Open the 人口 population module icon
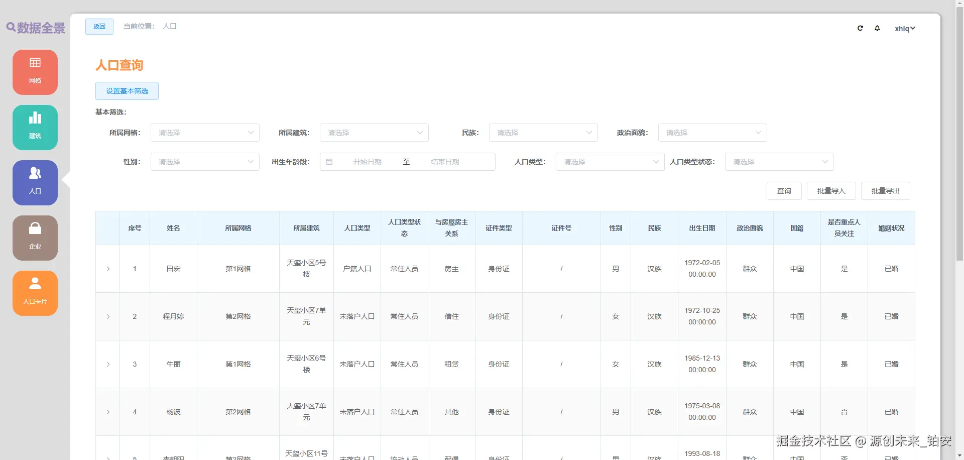Viewport: 964px width, 460px height. pos(35,183)
